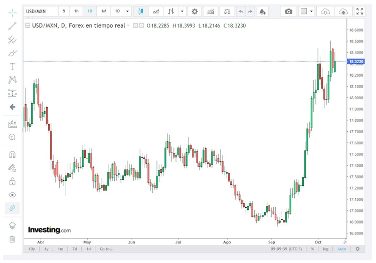Select the highlighted 1D interval
The width and height of the screenshot is (376, 263).
click(x=90, y=11)
